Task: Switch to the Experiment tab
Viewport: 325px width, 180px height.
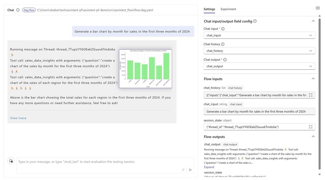Action: (x=228, y=9)
